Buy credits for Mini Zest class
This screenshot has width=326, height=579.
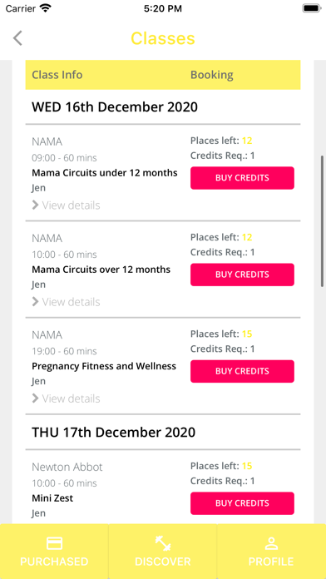point(242,503)
